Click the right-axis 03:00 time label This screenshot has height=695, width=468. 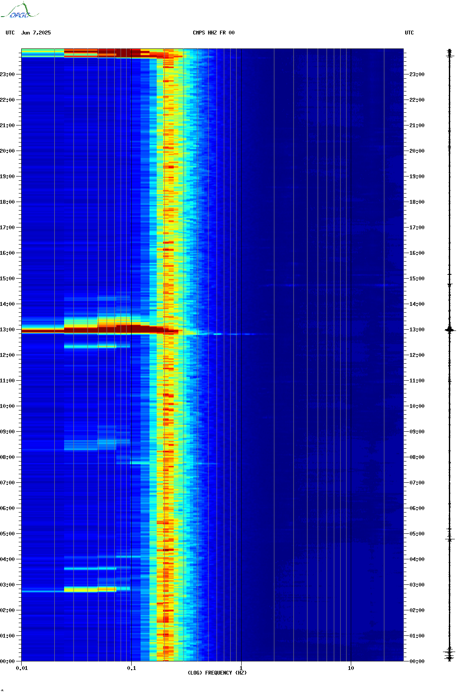[x=417, y=585]
